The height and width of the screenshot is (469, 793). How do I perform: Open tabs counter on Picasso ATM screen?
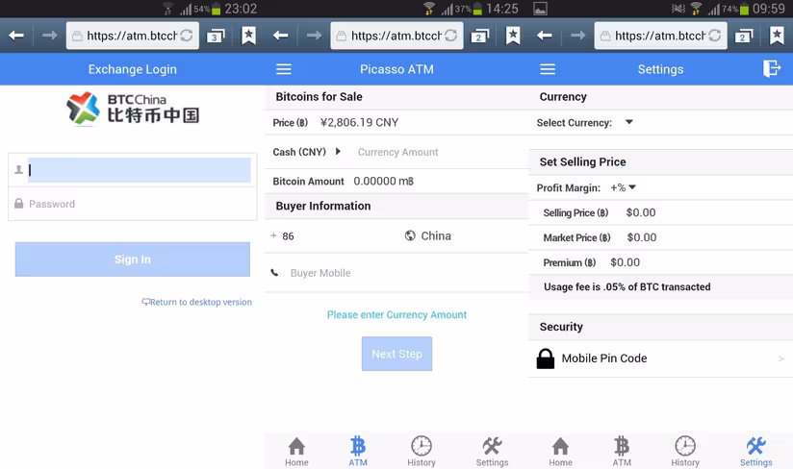480,36
